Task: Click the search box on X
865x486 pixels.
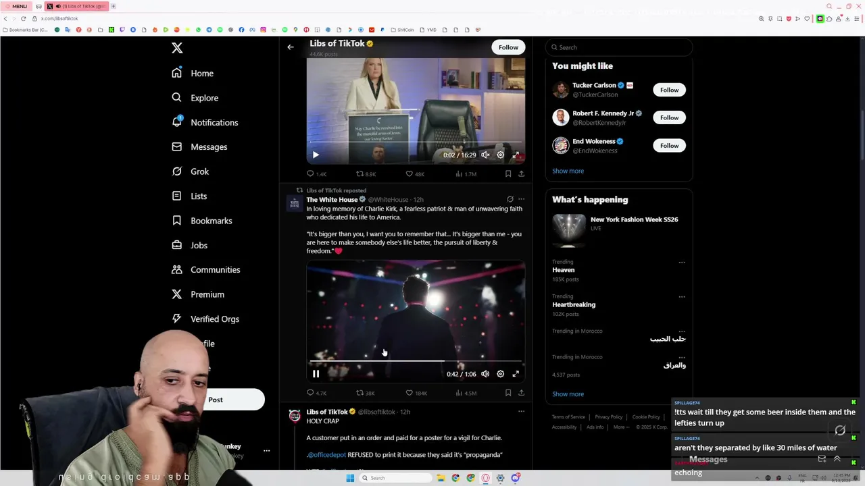Action: [619, 47]
